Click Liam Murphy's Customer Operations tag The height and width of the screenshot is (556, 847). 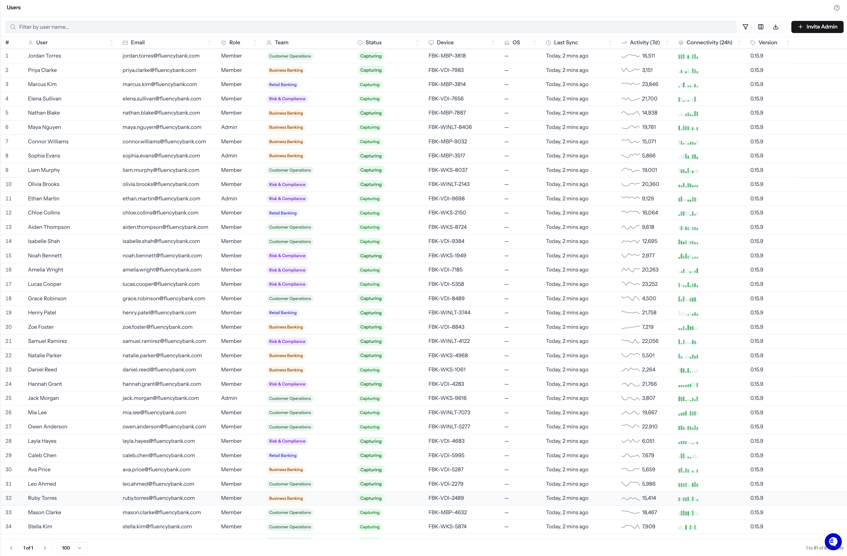[290, 170]
